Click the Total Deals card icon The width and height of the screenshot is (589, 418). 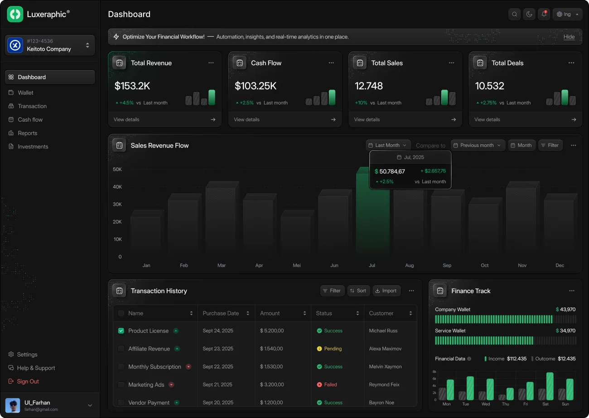pos(480,63)
